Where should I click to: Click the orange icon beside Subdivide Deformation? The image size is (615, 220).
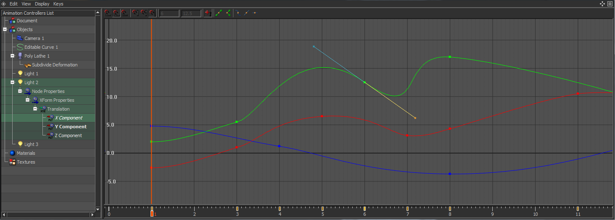[x=28, y=65]
